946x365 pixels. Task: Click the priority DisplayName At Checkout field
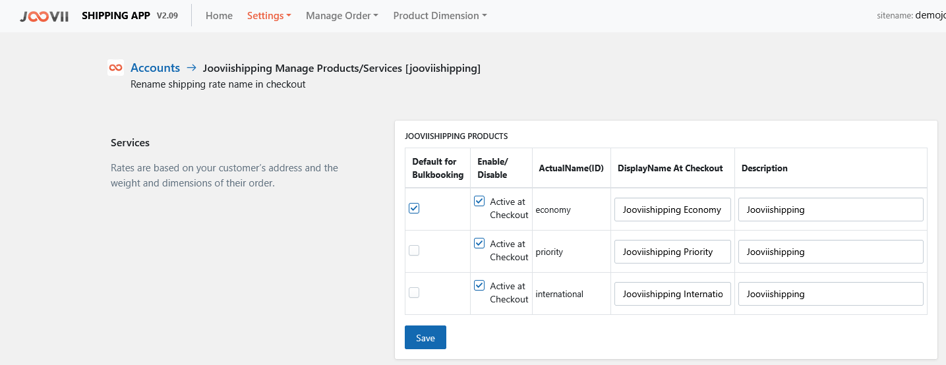672,252
